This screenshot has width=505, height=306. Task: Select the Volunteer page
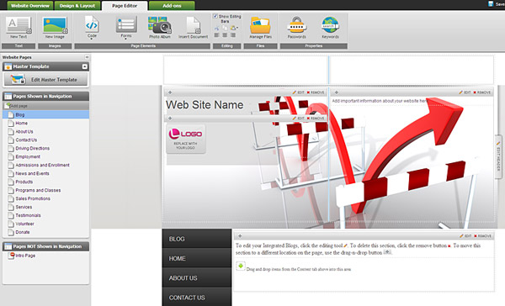24,224
